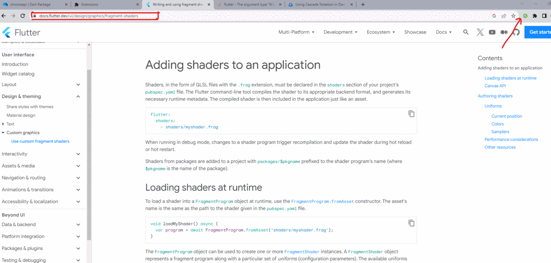
Task: Expand the Assets & media section
Action: point(78,166)
